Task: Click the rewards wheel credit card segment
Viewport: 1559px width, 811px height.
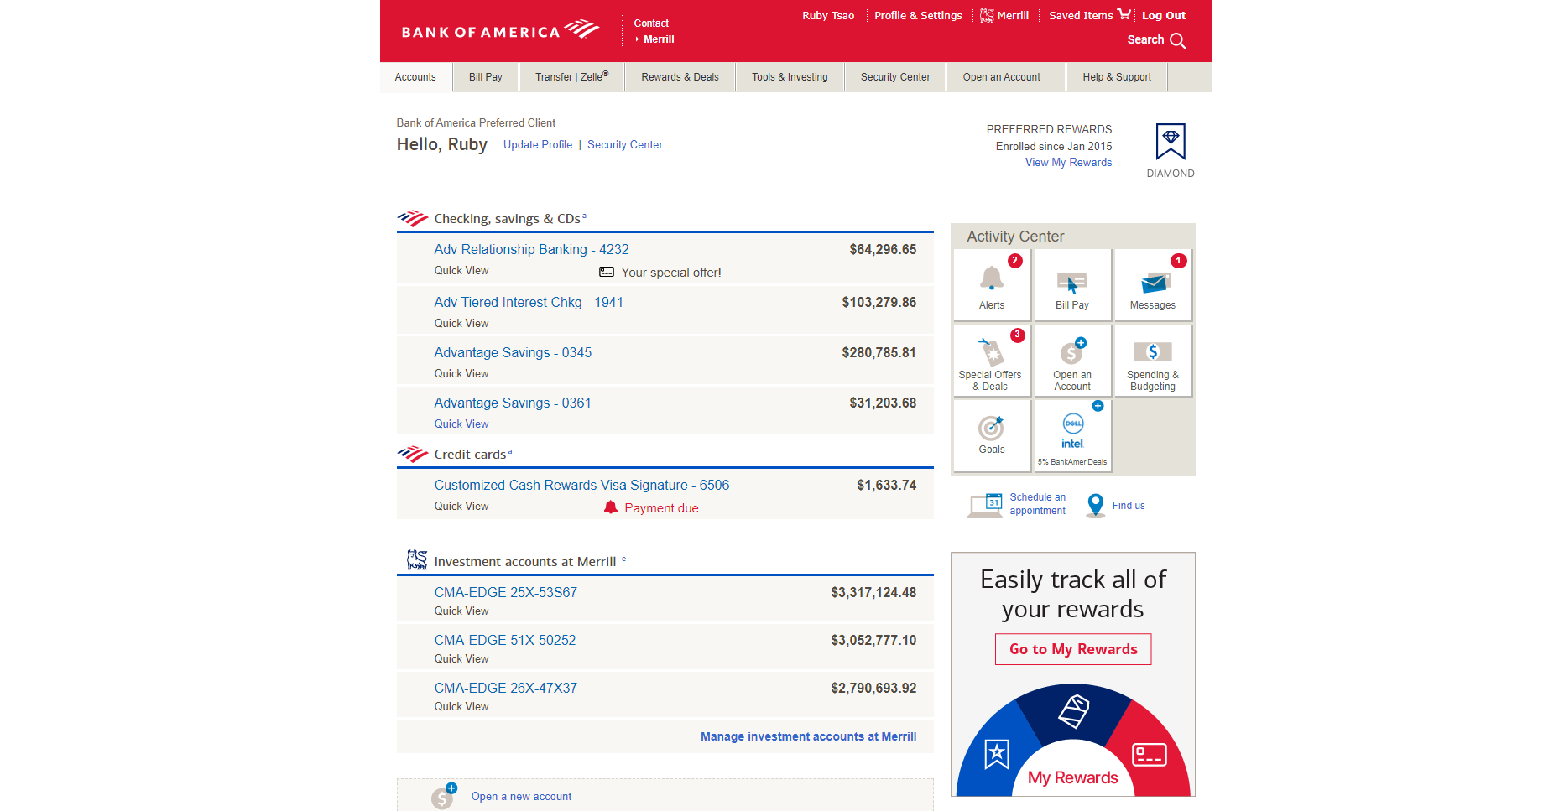Action: [x=1149, y=754]
